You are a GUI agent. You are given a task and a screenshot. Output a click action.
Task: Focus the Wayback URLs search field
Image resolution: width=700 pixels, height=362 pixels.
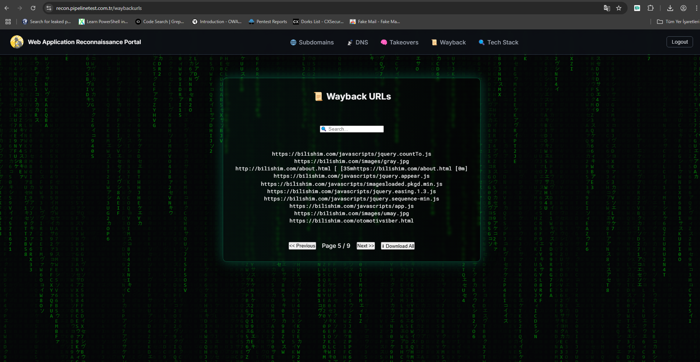(352, 129)
